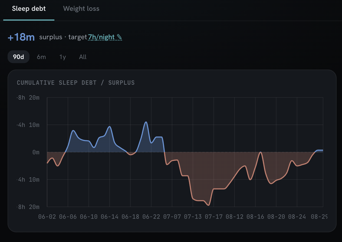Screen dimensions: 342x242
Task: Click the 0m axis label
Action: [36, 152]
